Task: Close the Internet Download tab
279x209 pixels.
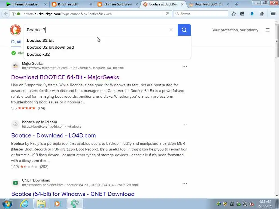Action: pos(46,4)
